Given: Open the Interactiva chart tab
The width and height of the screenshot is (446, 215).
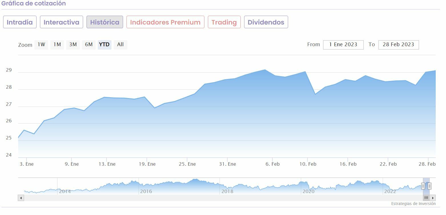Looking at the screenshot, I should pyautogui.click(x=61, y=22).
